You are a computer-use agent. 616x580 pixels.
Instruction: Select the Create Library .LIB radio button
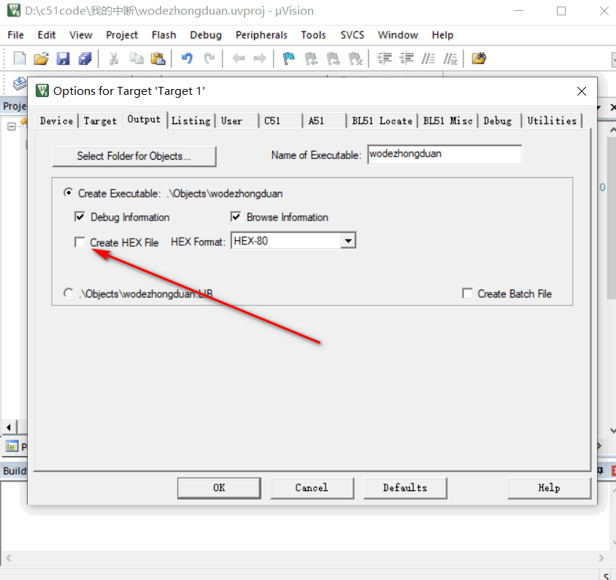(69, 293)
